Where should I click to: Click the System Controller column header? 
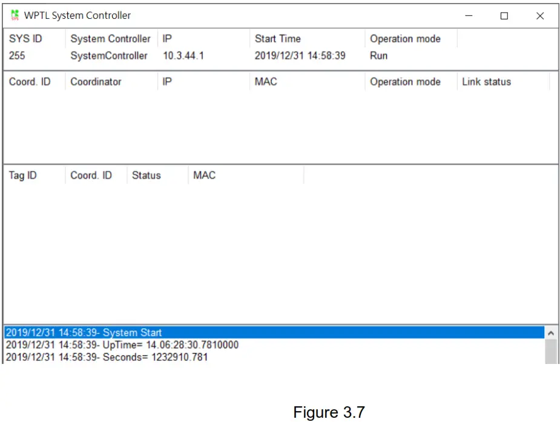pos(110,39)
